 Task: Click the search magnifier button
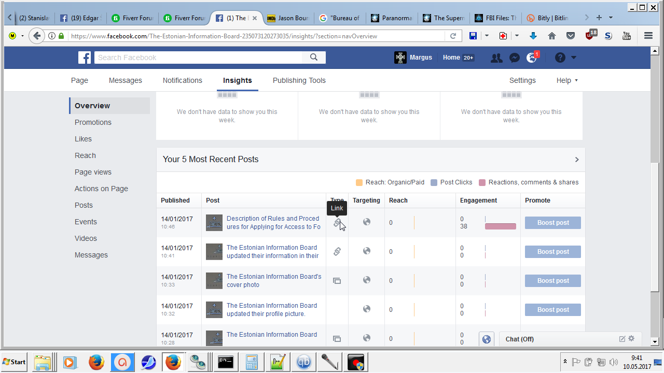tap(313, 58)
